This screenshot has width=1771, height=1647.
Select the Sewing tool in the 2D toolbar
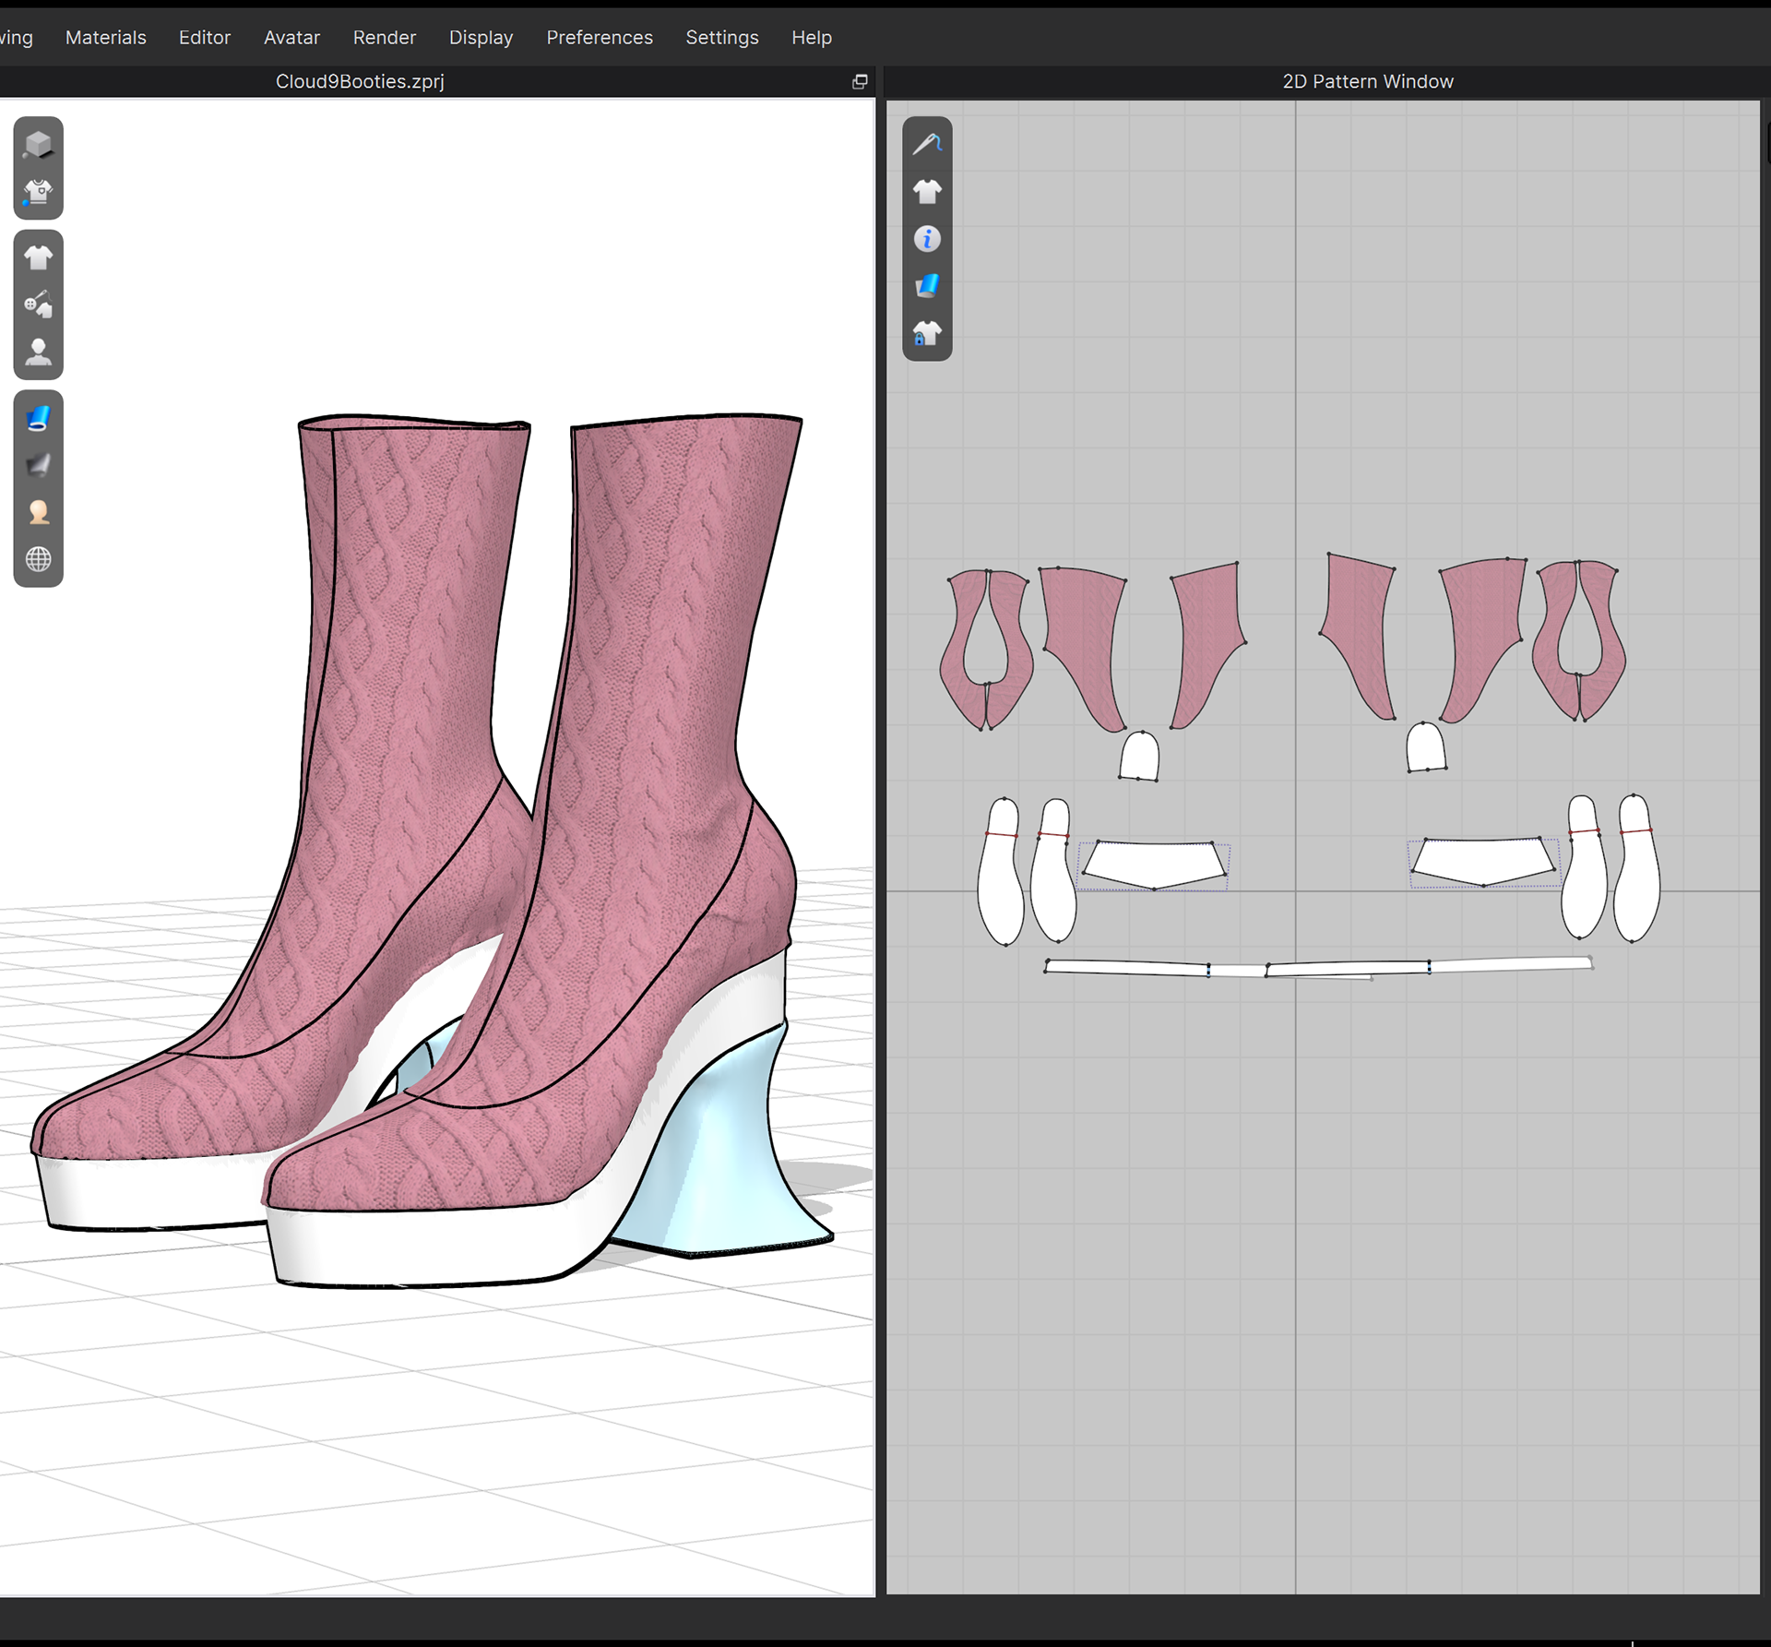click(x=927, y=142)
